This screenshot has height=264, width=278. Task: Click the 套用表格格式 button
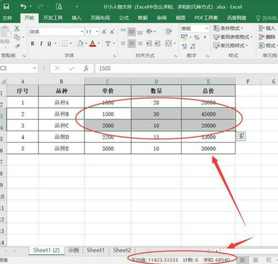pyautogui.click(x=233, y=37)
